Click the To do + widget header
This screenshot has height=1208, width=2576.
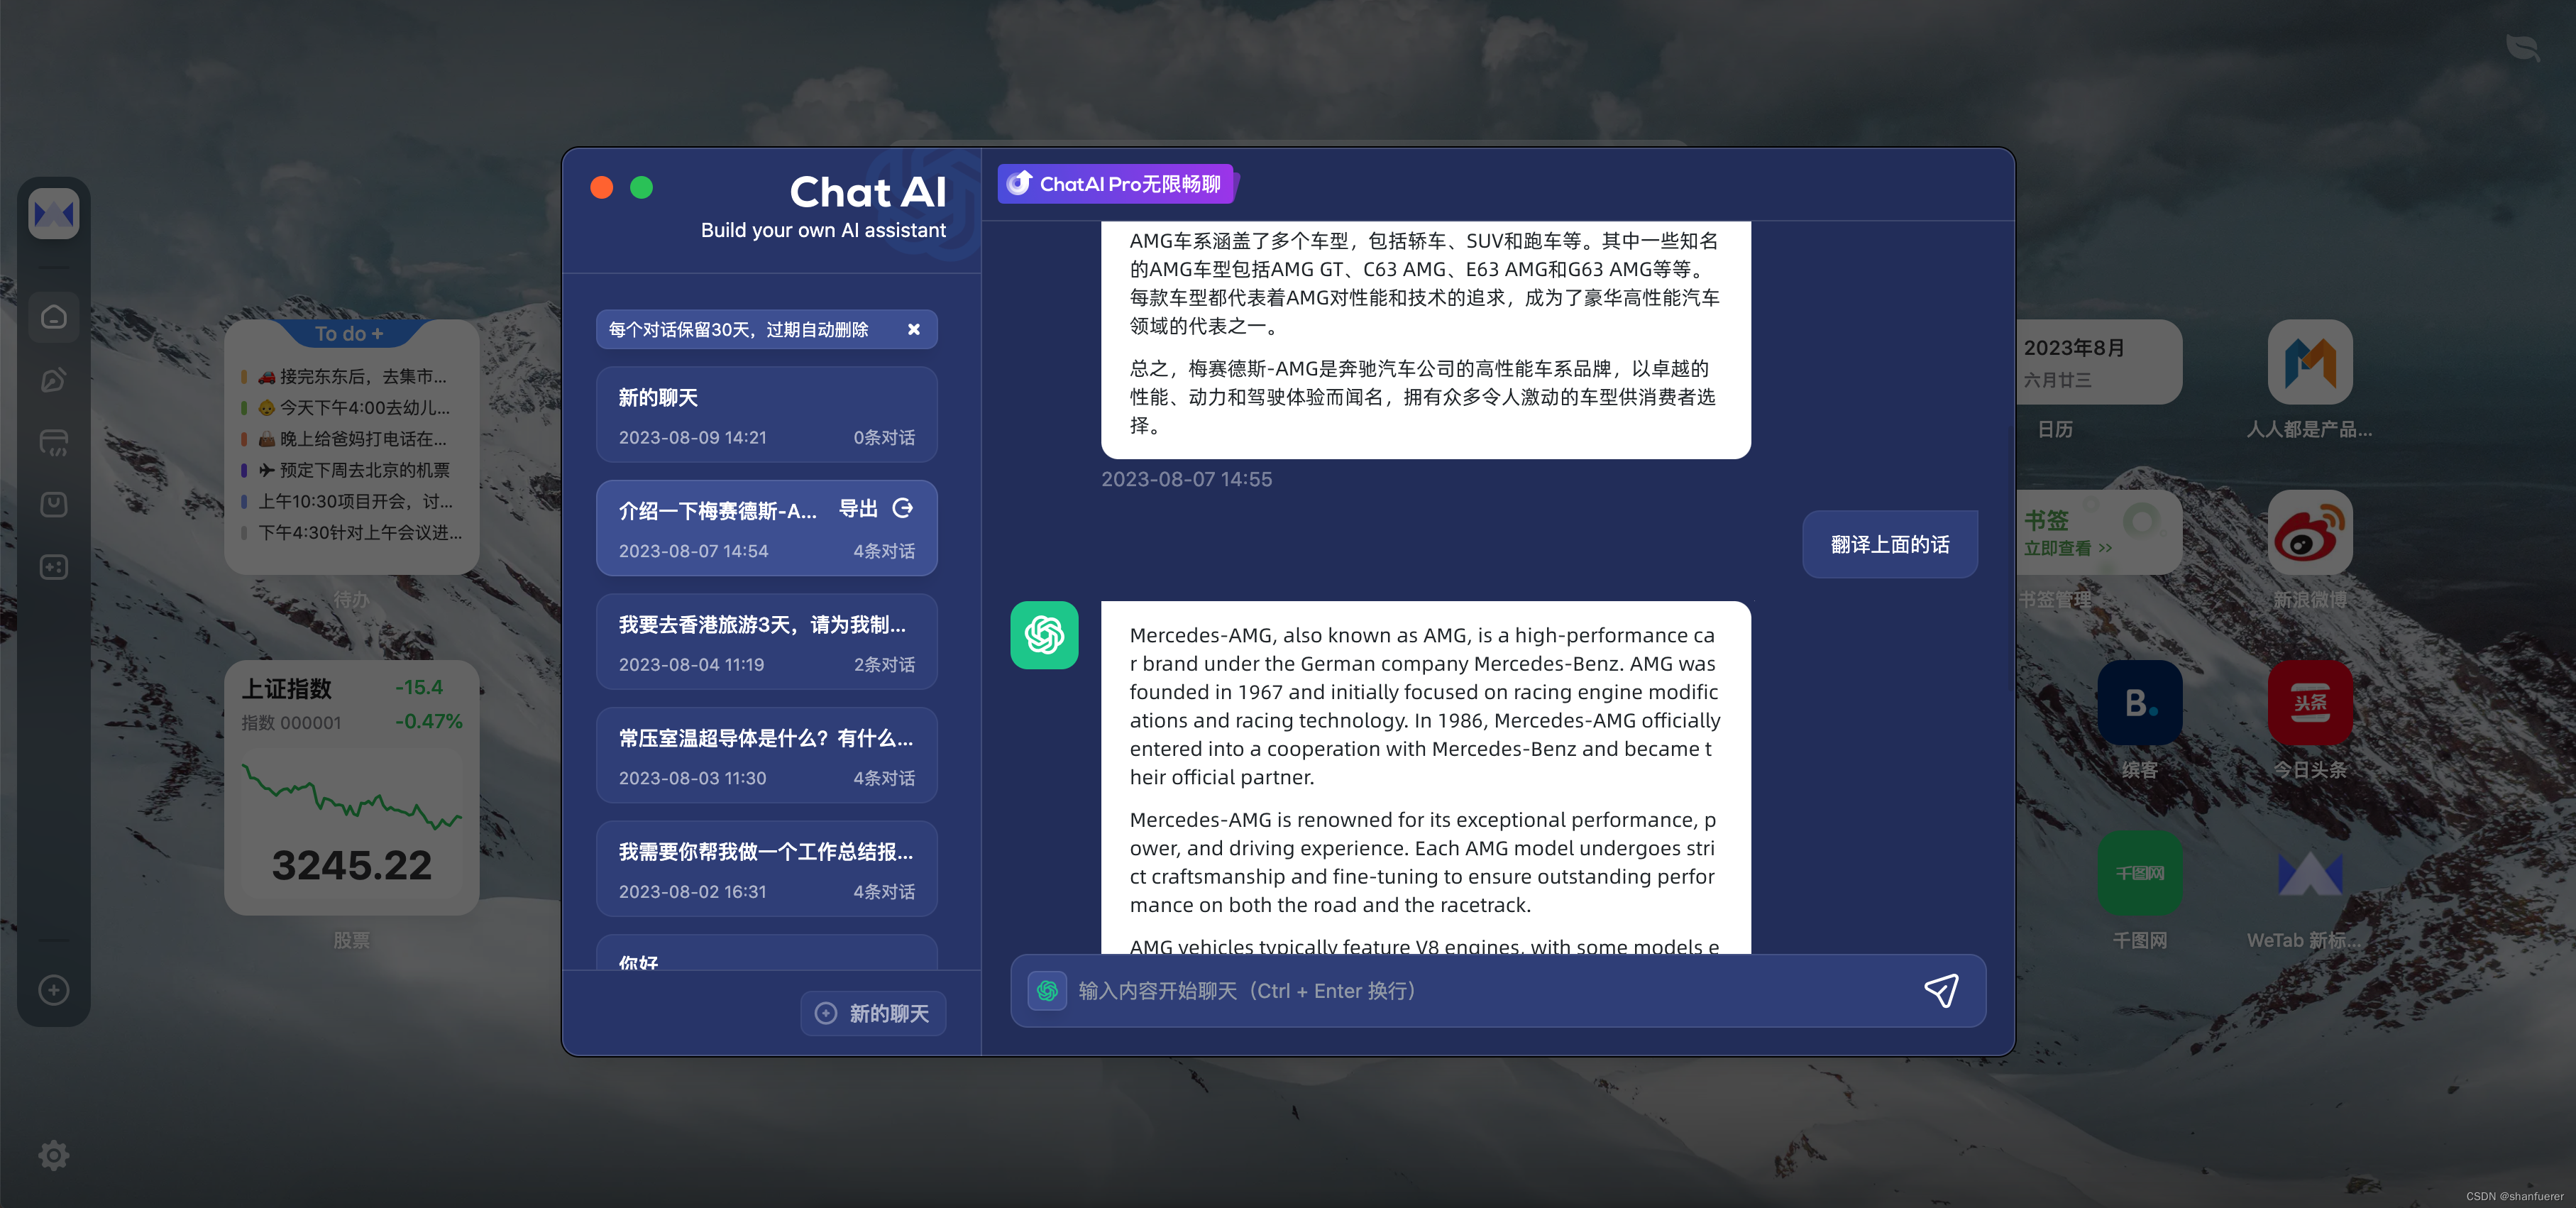(x=349, y=333)
